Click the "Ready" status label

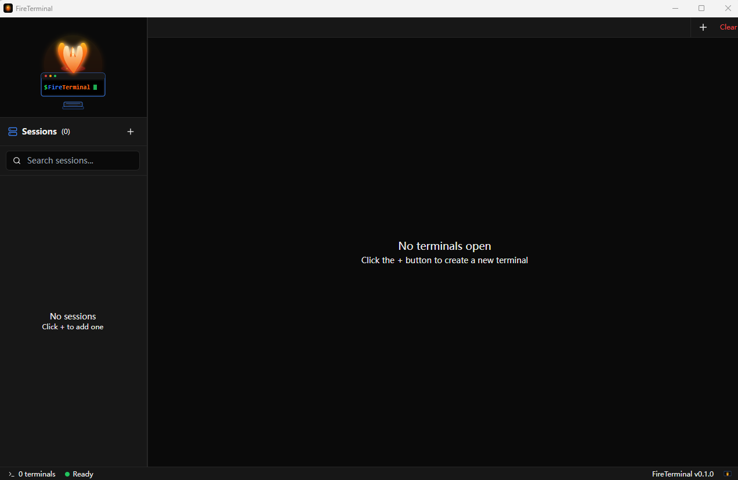pyautogui.click(x=83, y=474)
